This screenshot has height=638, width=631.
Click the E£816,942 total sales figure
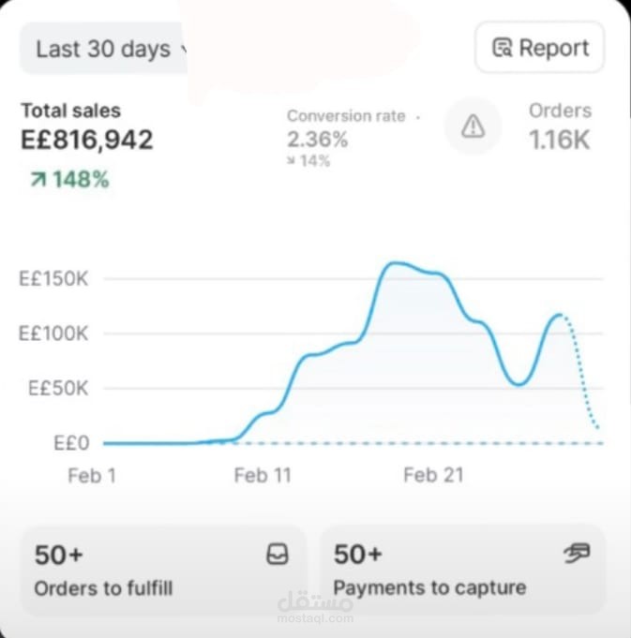pos(87,140)
